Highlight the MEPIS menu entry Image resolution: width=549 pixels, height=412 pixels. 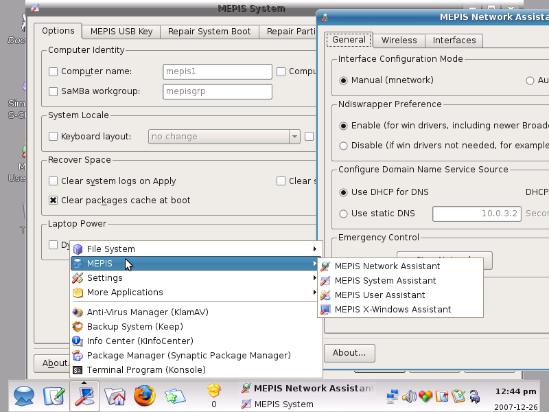196,264
